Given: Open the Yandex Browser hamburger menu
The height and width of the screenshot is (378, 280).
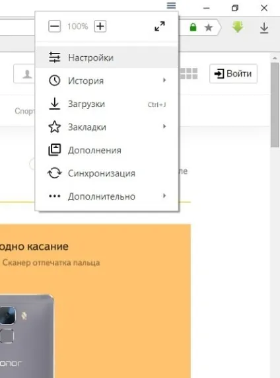Looking at the screenshot, I should coord(171,5).
